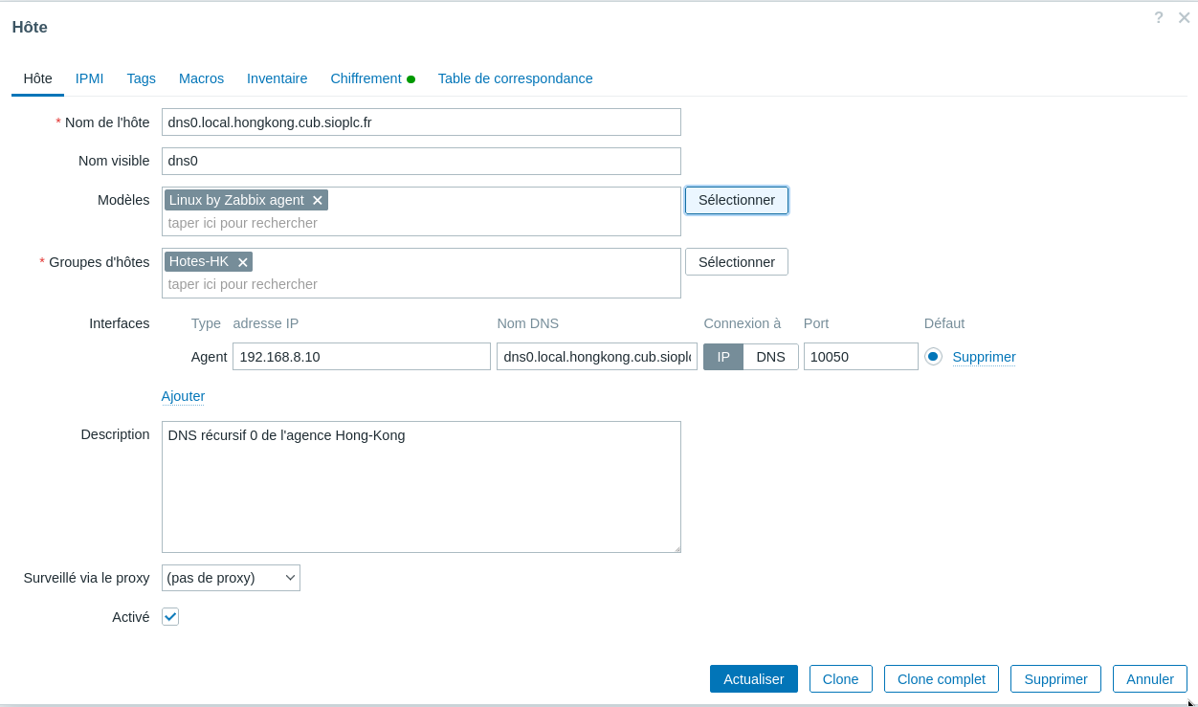
Task: Click Sélectionner next to Modèles
Action: pos(736,200)
